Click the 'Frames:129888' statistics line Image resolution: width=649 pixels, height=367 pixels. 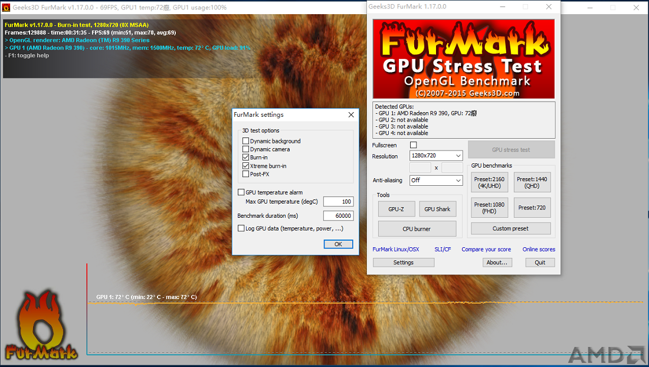(90, 32)
